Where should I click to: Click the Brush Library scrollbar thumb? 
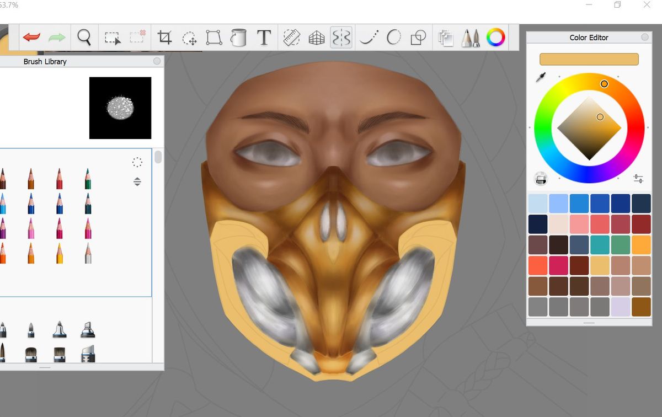coord(158,157)
